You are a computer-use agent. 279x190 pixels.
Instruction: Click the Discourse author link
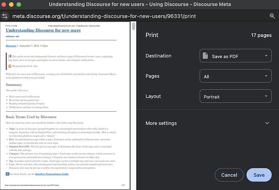11,46
